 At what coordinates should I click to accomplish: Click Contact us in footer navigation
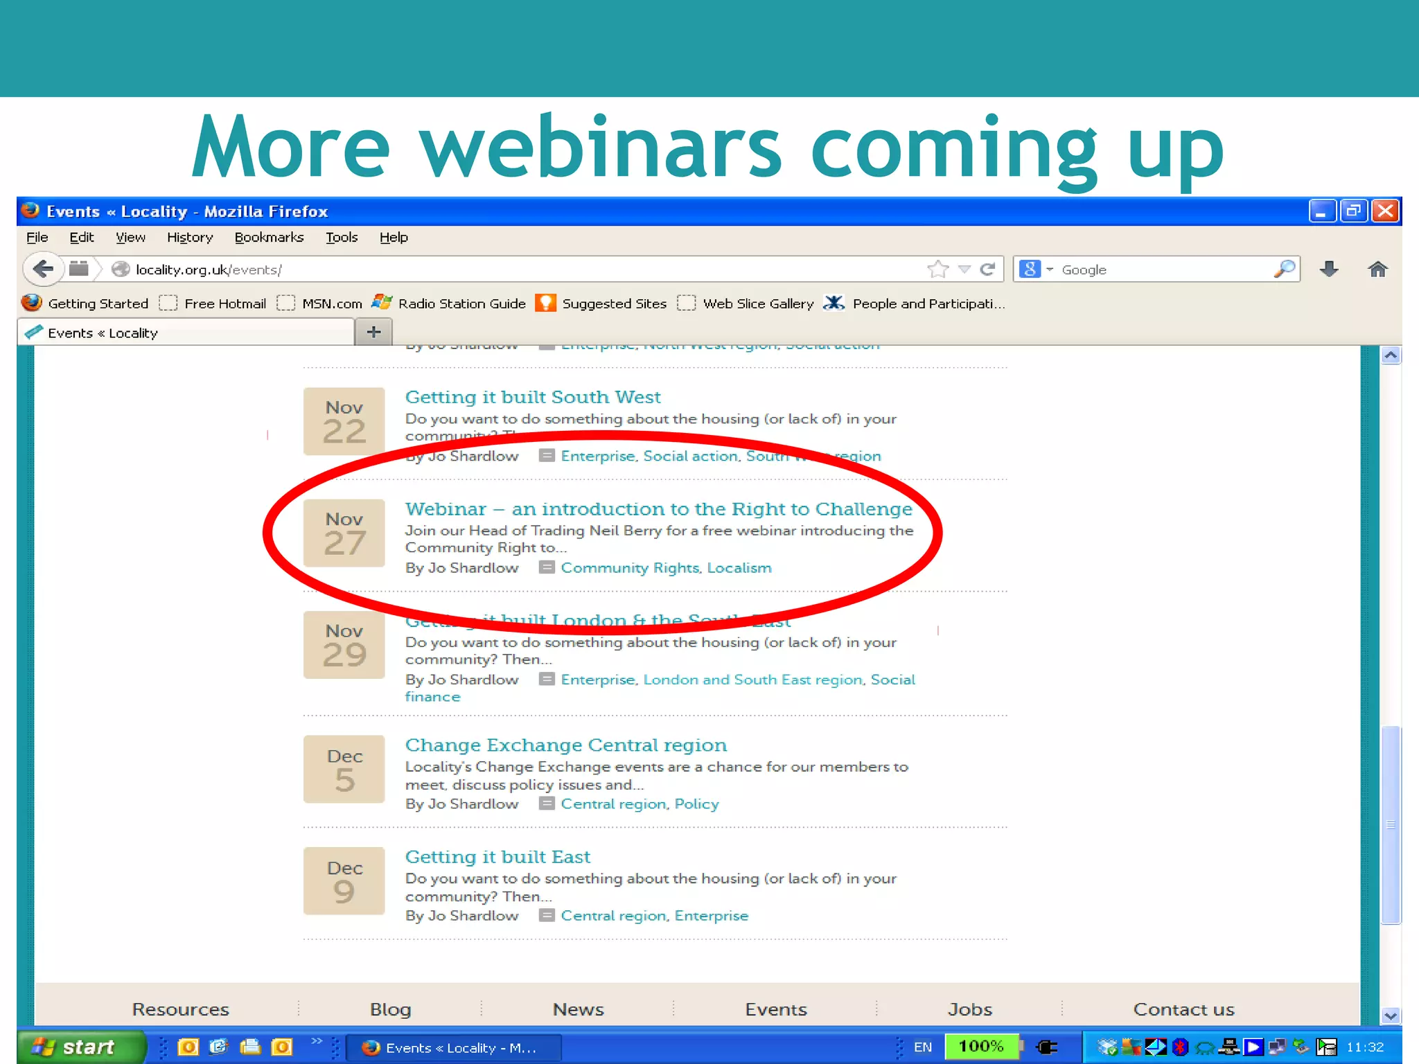click(1184, 1009)
